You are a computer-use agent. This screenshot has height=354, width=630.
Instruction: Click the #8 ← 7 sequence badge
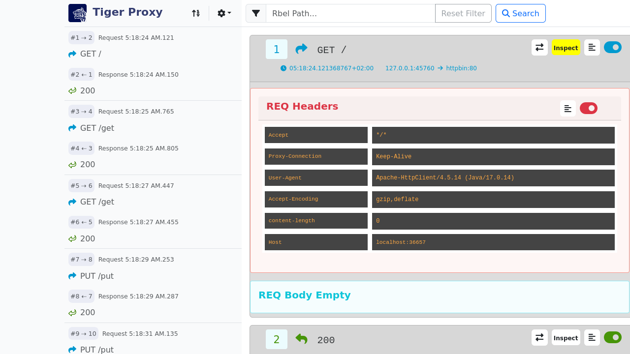pos(81,296)
